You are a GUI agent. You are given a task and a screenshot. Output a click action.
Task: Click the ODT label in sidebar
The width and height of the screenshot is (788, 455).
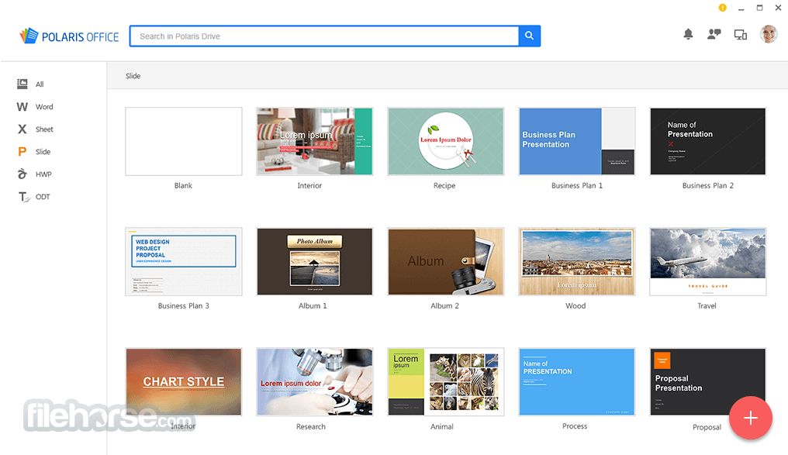click(x=43, y=197)
